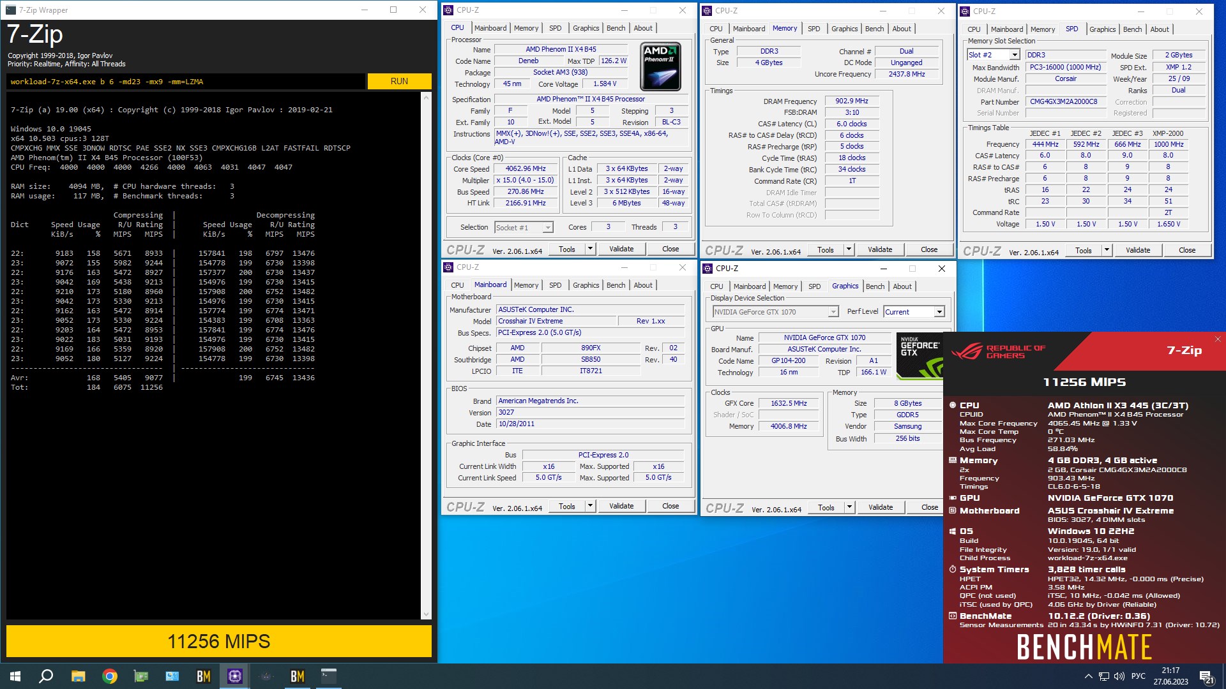The image size is (1226, 689).
Task: Switch to SPD tab in the Memory window
Action: [x=814, y=29]
